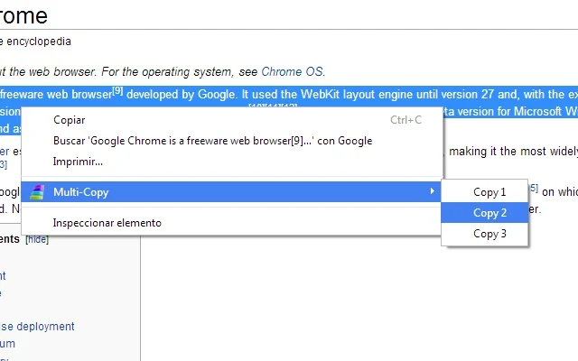The image size is (578, 361).
Task: Click the 'encyclopedia' tagline text
Action: pos(38,41)
